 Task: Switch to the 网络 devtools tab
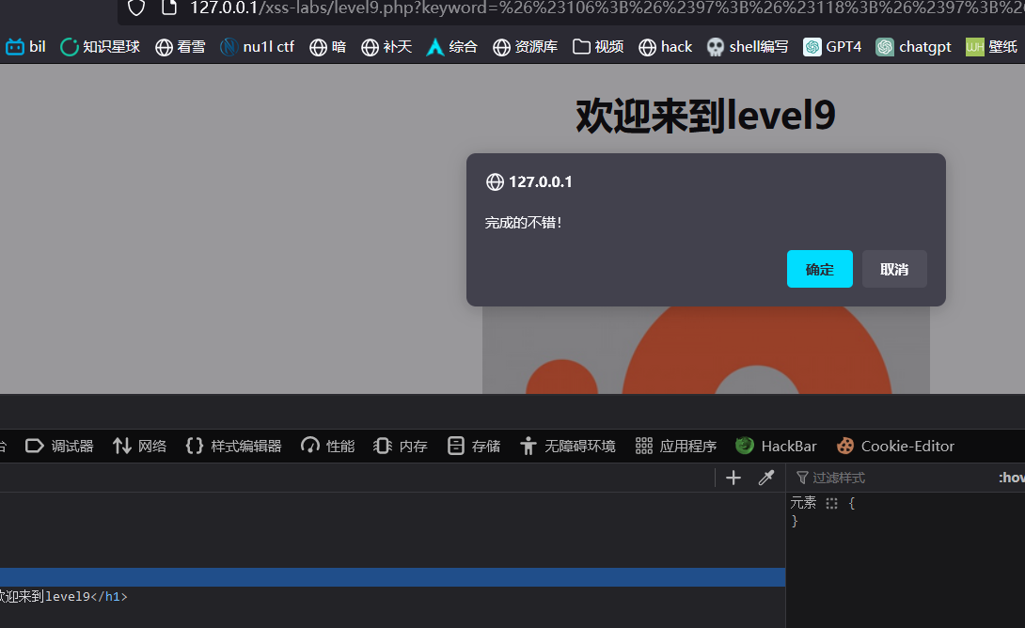[x=139, y=446]
